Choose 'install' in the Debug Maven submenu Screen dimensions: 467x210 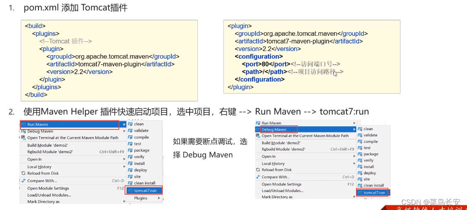pyautogui.click(x=369, y=166)
